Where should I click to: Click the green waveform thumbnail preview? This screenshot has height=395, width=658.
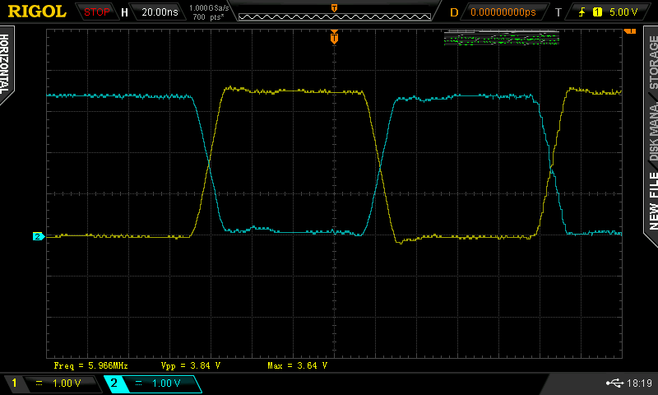(x=502, y=37)
